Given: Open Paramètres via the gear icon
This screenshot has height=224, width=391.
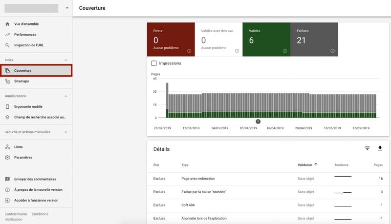Looking at the screenshot, I should (7, 158).
